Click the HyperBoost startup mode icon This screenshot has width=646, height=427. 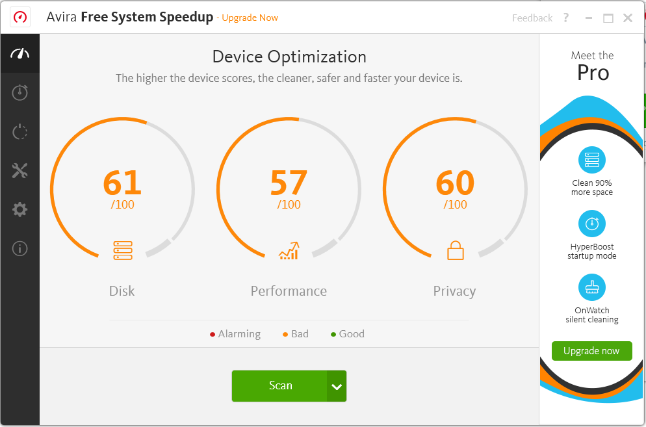pyautogui.click(x=591, y=222)
